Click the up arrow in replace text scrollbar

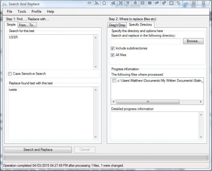[x=96, y=90]
